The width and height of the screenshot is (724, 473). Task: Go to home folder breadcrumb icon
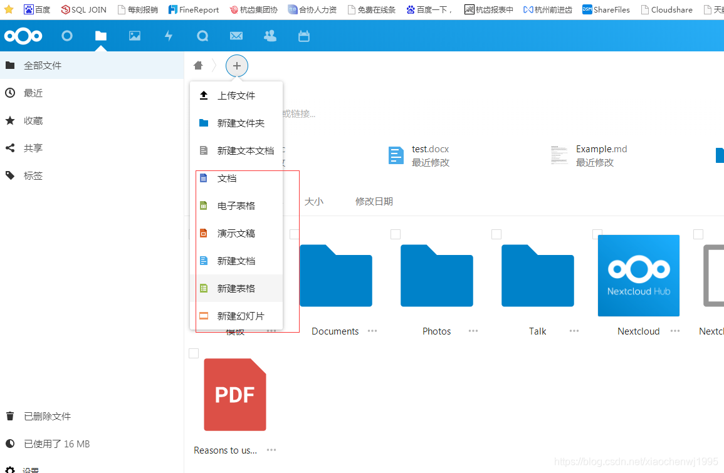pos(198,66)
